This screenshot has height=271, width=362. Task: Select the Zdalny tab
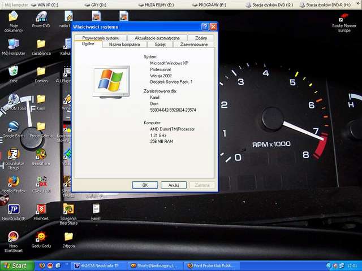click(x=201, y=38)
